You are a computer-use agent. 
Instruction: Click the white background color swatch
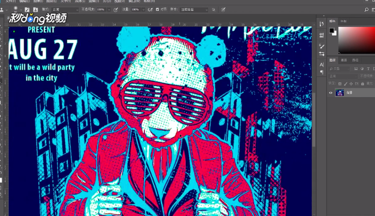pos(335,34)
